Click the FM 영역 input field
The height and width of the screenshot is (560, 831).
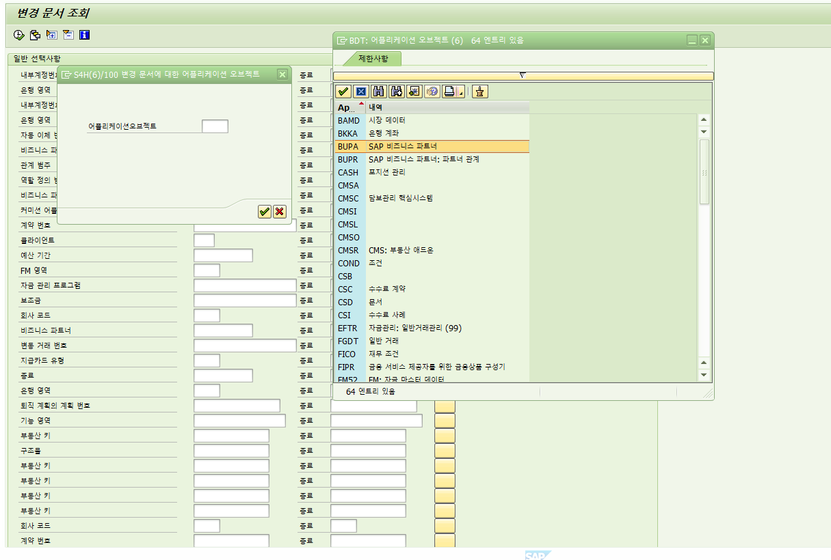pyautogui.click(x=207, y=270)
